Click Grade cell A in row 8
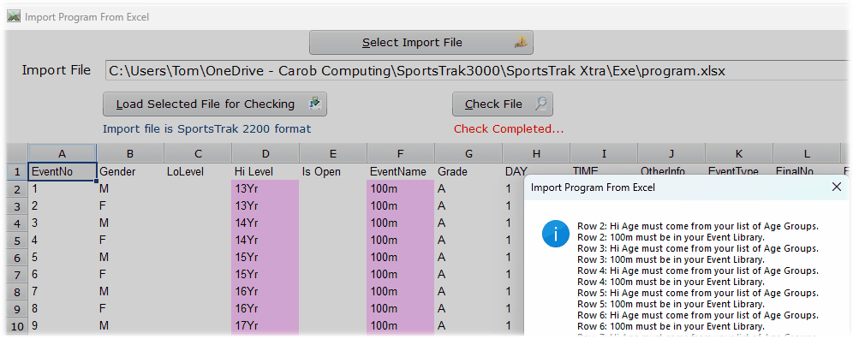Screen dimensions: 853x339 click(x=468, y=292)
